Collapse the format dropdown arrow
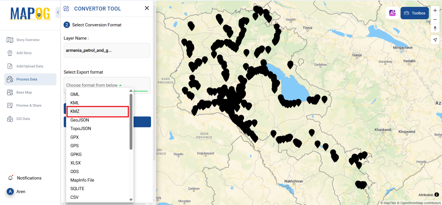Image resolution: width=442 pixels, height=205 pixels. tap(121, 85)
